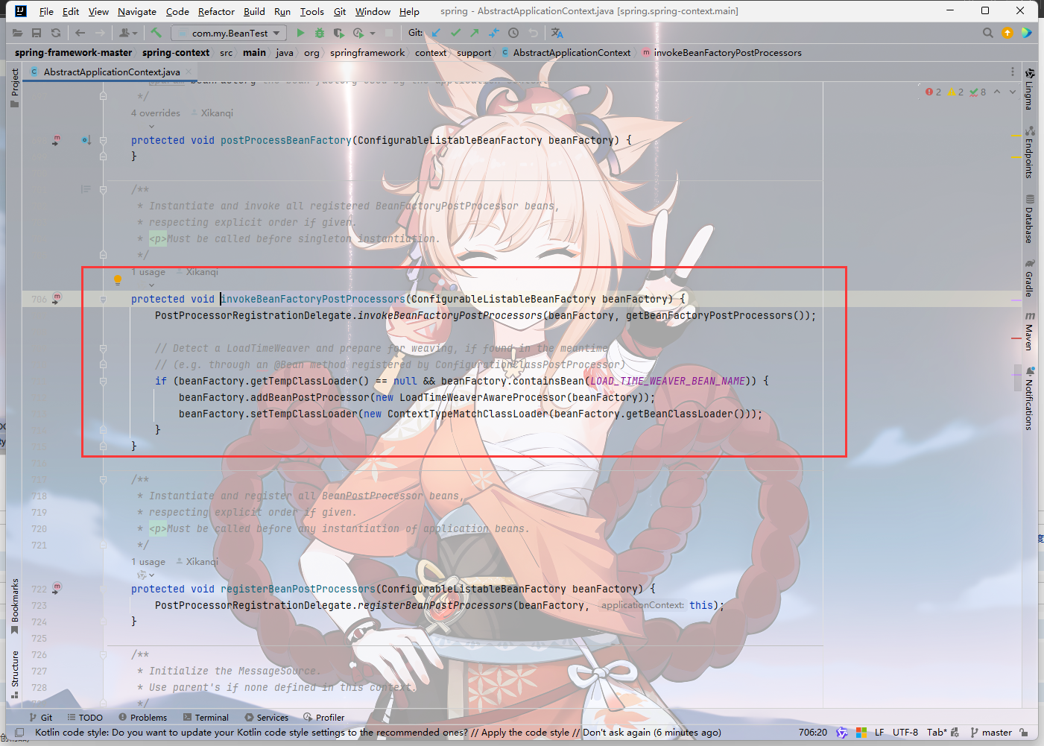Click the orange IDE update arrow icon
The height and width of the screenshot is (746, 1044).
pos(1007,33)
